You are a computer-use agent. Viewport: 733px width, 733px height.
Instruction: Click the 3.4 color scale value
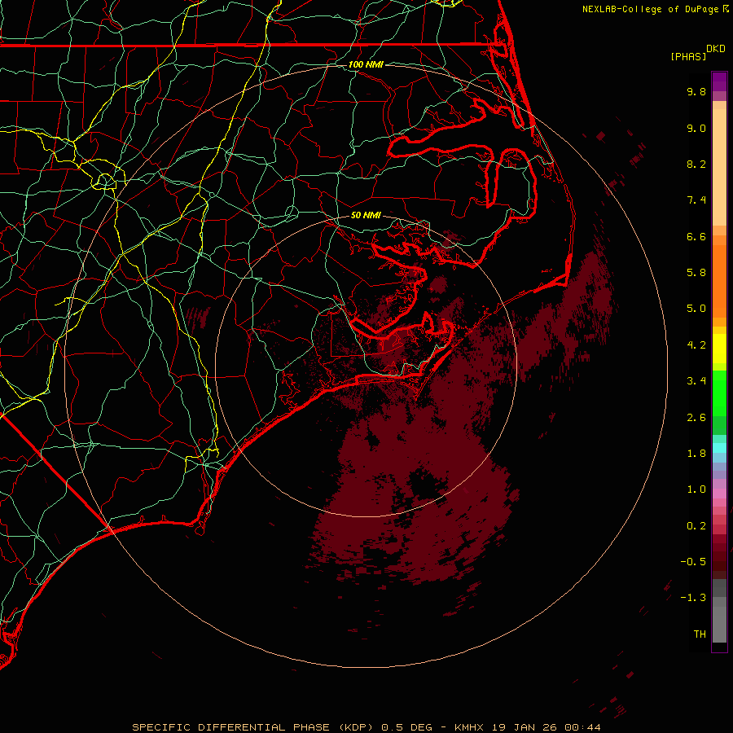(696, 381)
